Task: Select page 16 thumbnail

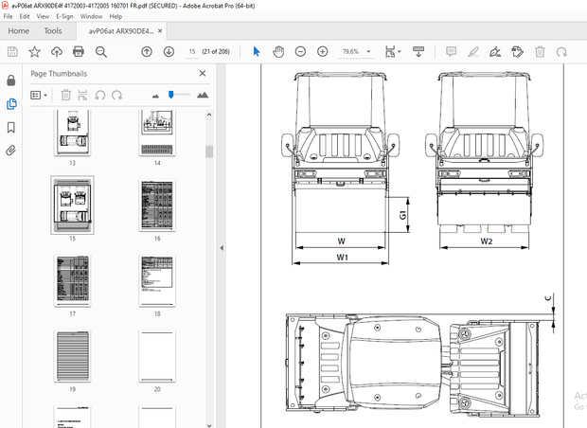Action: tap(157, 205)
